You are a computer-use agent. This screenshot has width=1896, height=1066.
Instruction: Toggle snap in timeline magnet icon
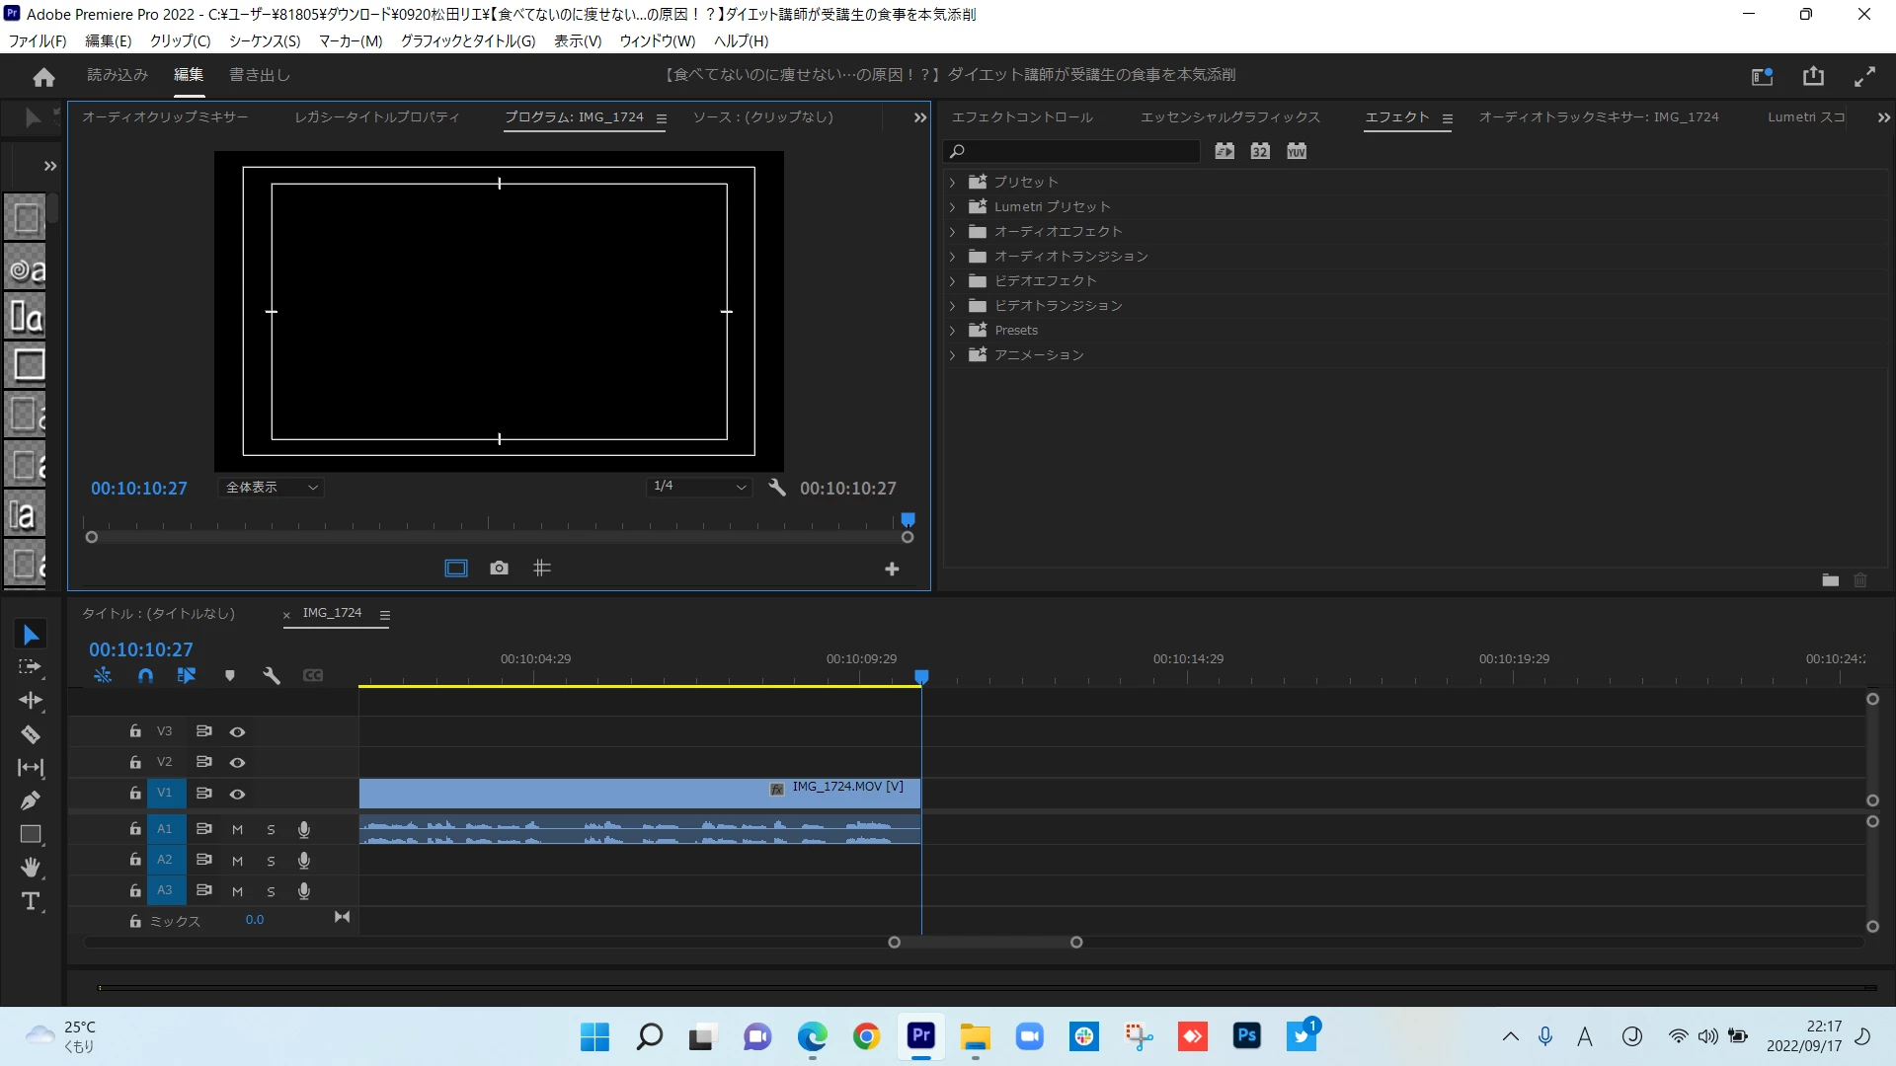[145, 676]
